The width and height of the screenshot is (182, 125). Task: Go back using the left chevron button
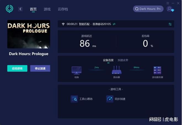point(20,9)
